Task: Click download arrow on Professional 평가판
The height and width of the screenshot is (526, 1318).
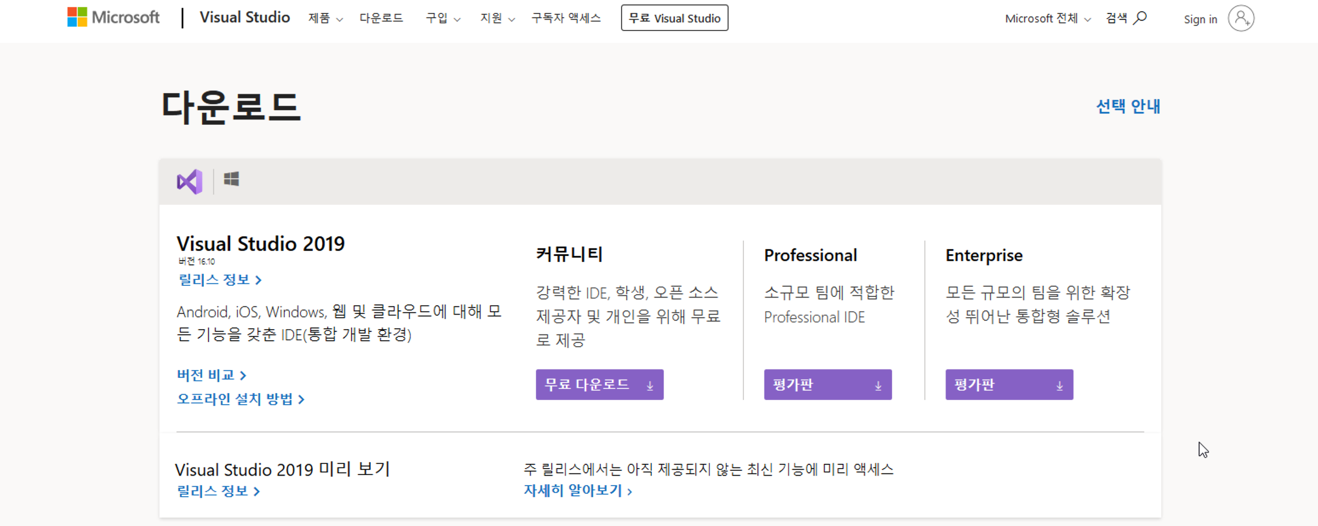Action: coord(878,385)
